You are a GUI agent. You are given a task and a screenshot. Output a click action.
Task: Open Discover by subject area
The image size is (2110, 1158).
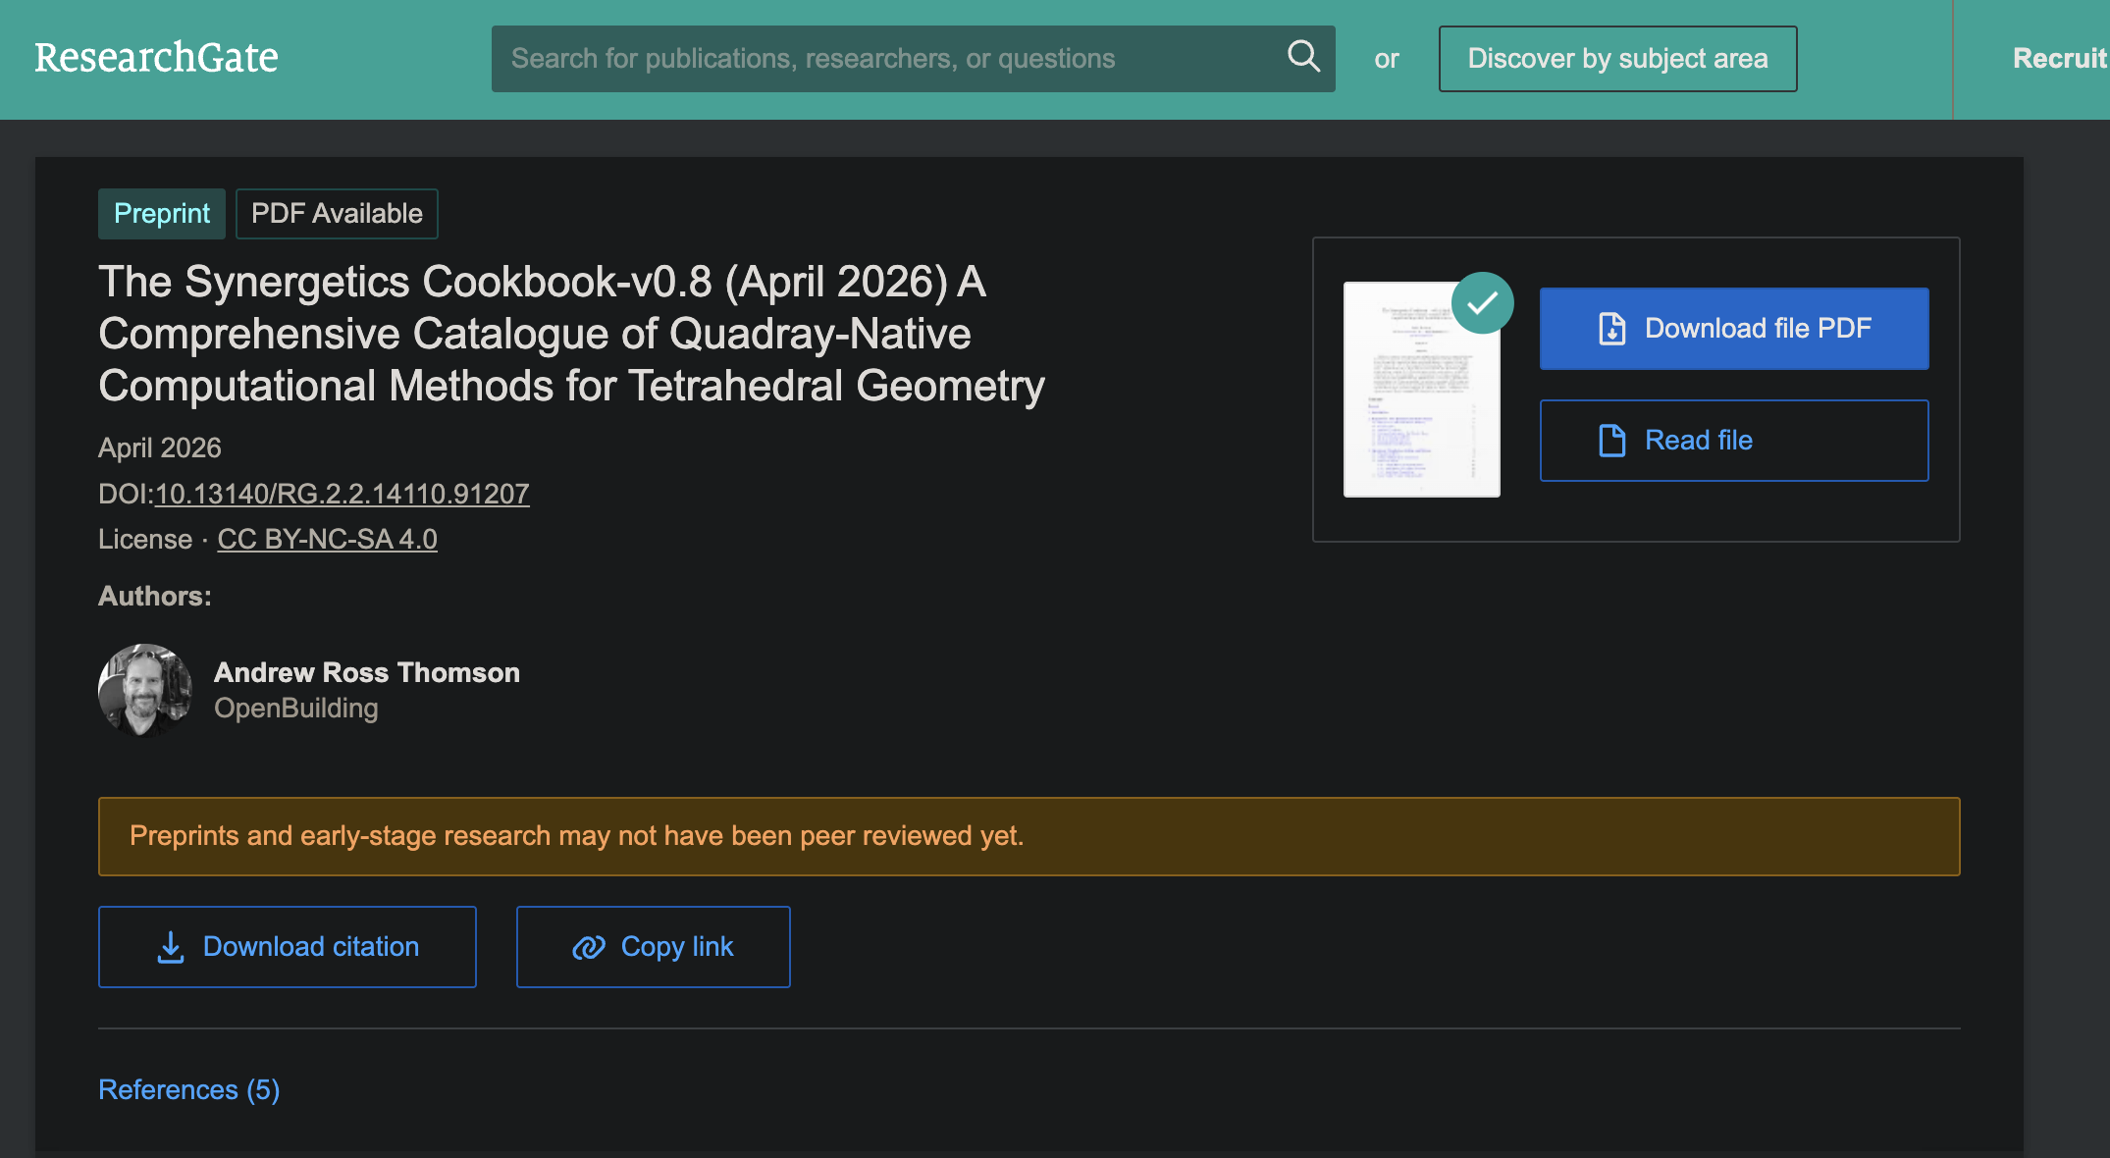(x=1617, y=59)
